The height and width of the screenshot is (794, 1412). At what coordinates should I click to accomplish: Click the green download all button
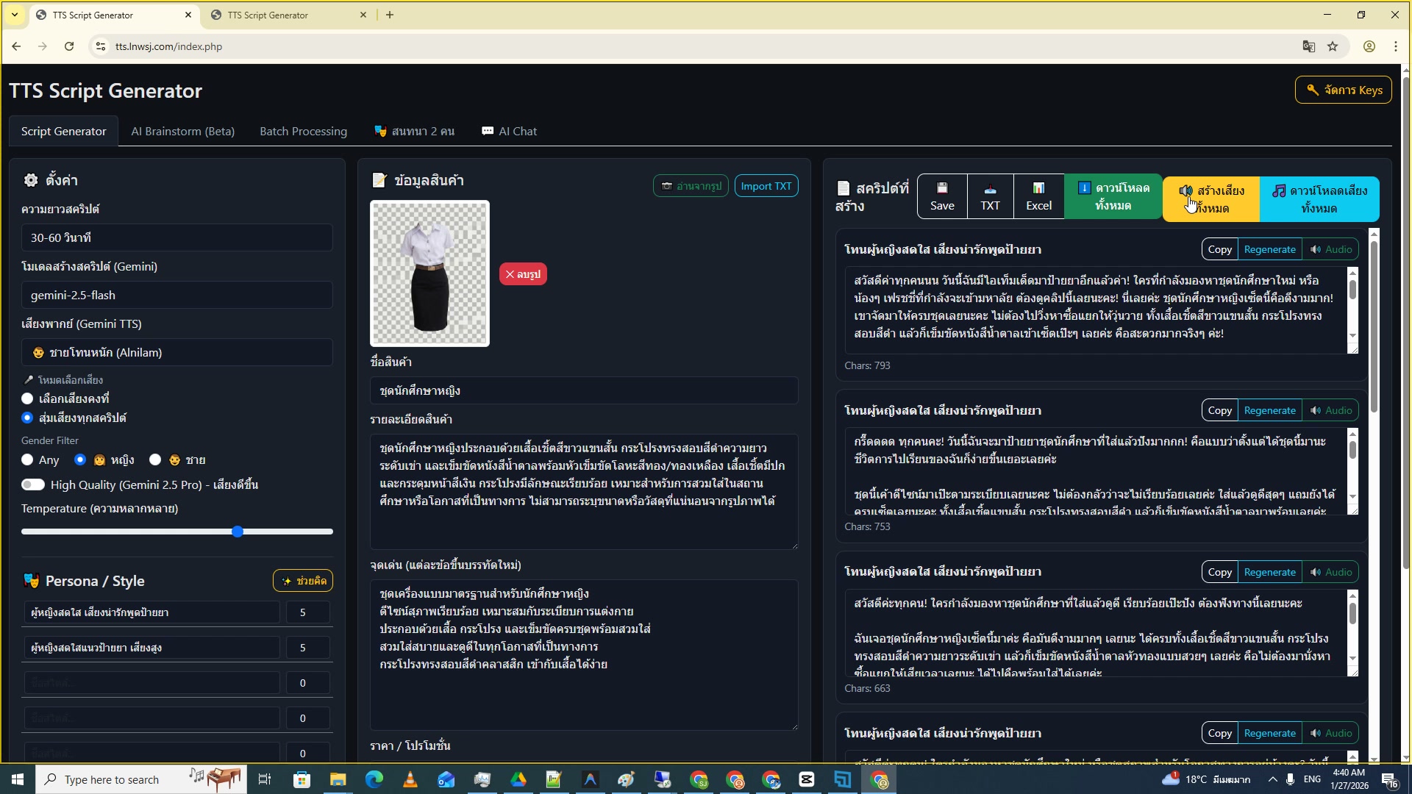1113,196
